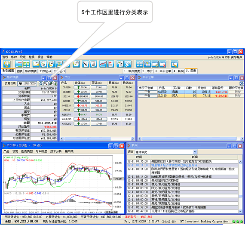
Task: Open the 技术分析 menu in the chart window
Action: click(56, 151)
